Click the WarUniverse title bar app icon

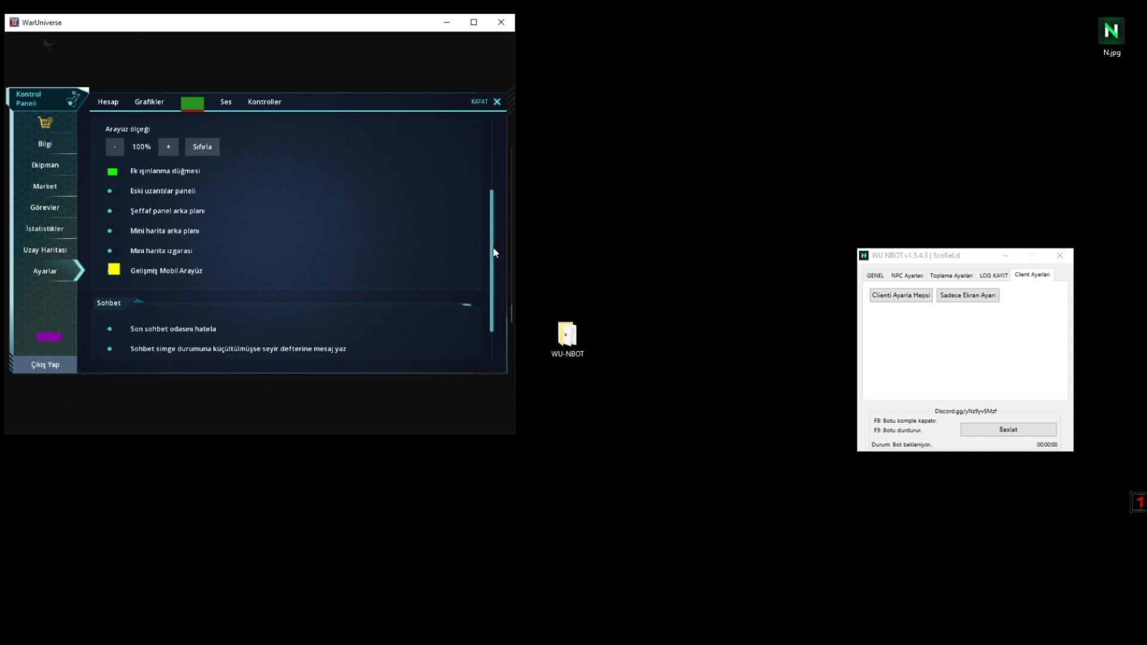pos(14,22)
